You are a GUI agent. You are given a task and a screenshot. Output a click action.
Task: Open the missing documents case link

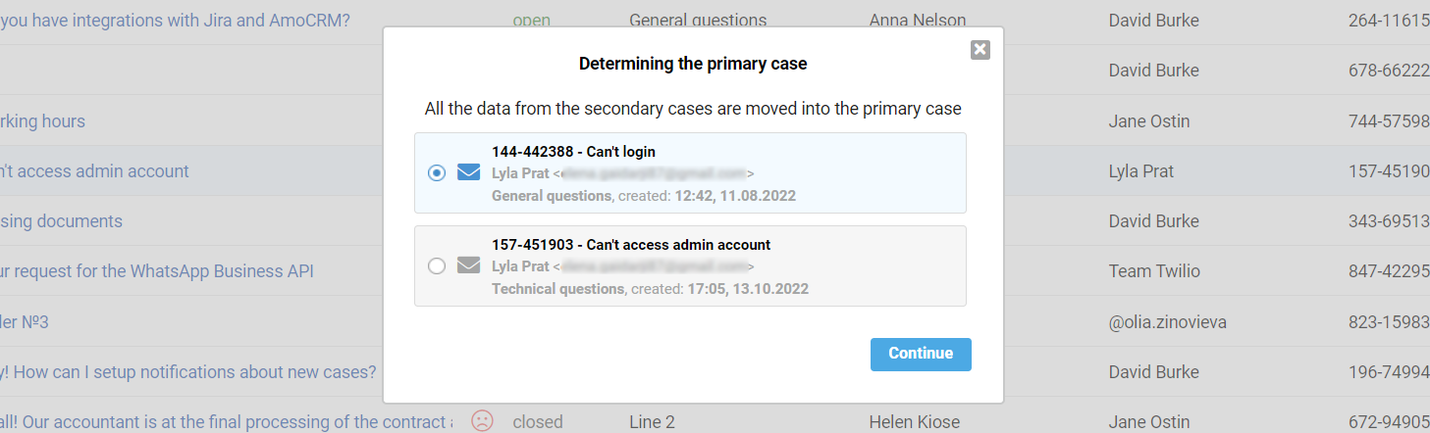coord(62,221)
